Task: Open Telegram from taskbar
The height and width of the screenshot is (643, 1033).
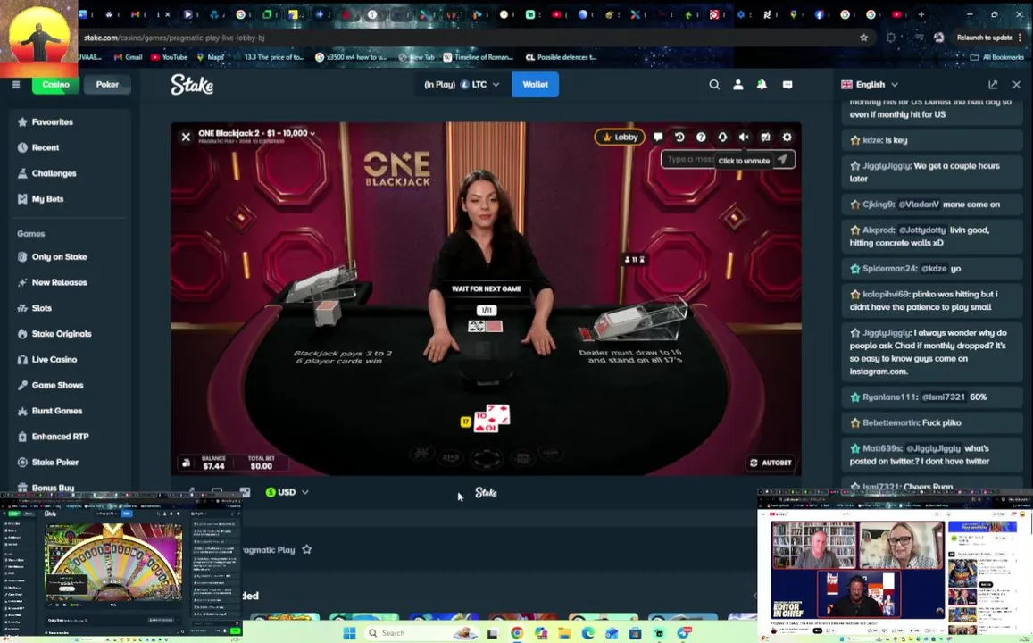Action: pyautogui.click(x=683, y=633)
